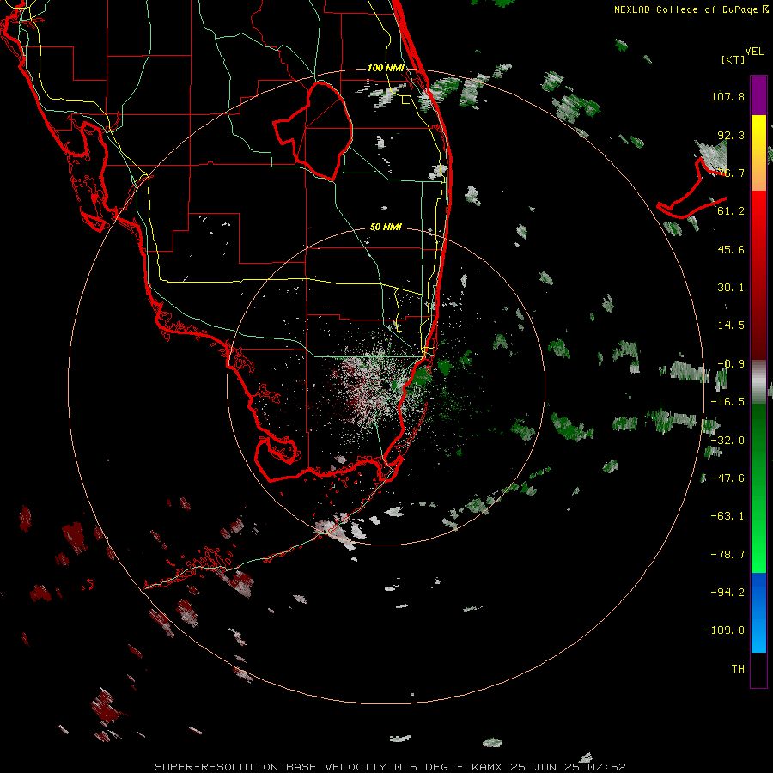773x773 pixels.
Task: Click the red island outline at far right
Action: pos(691,189)
